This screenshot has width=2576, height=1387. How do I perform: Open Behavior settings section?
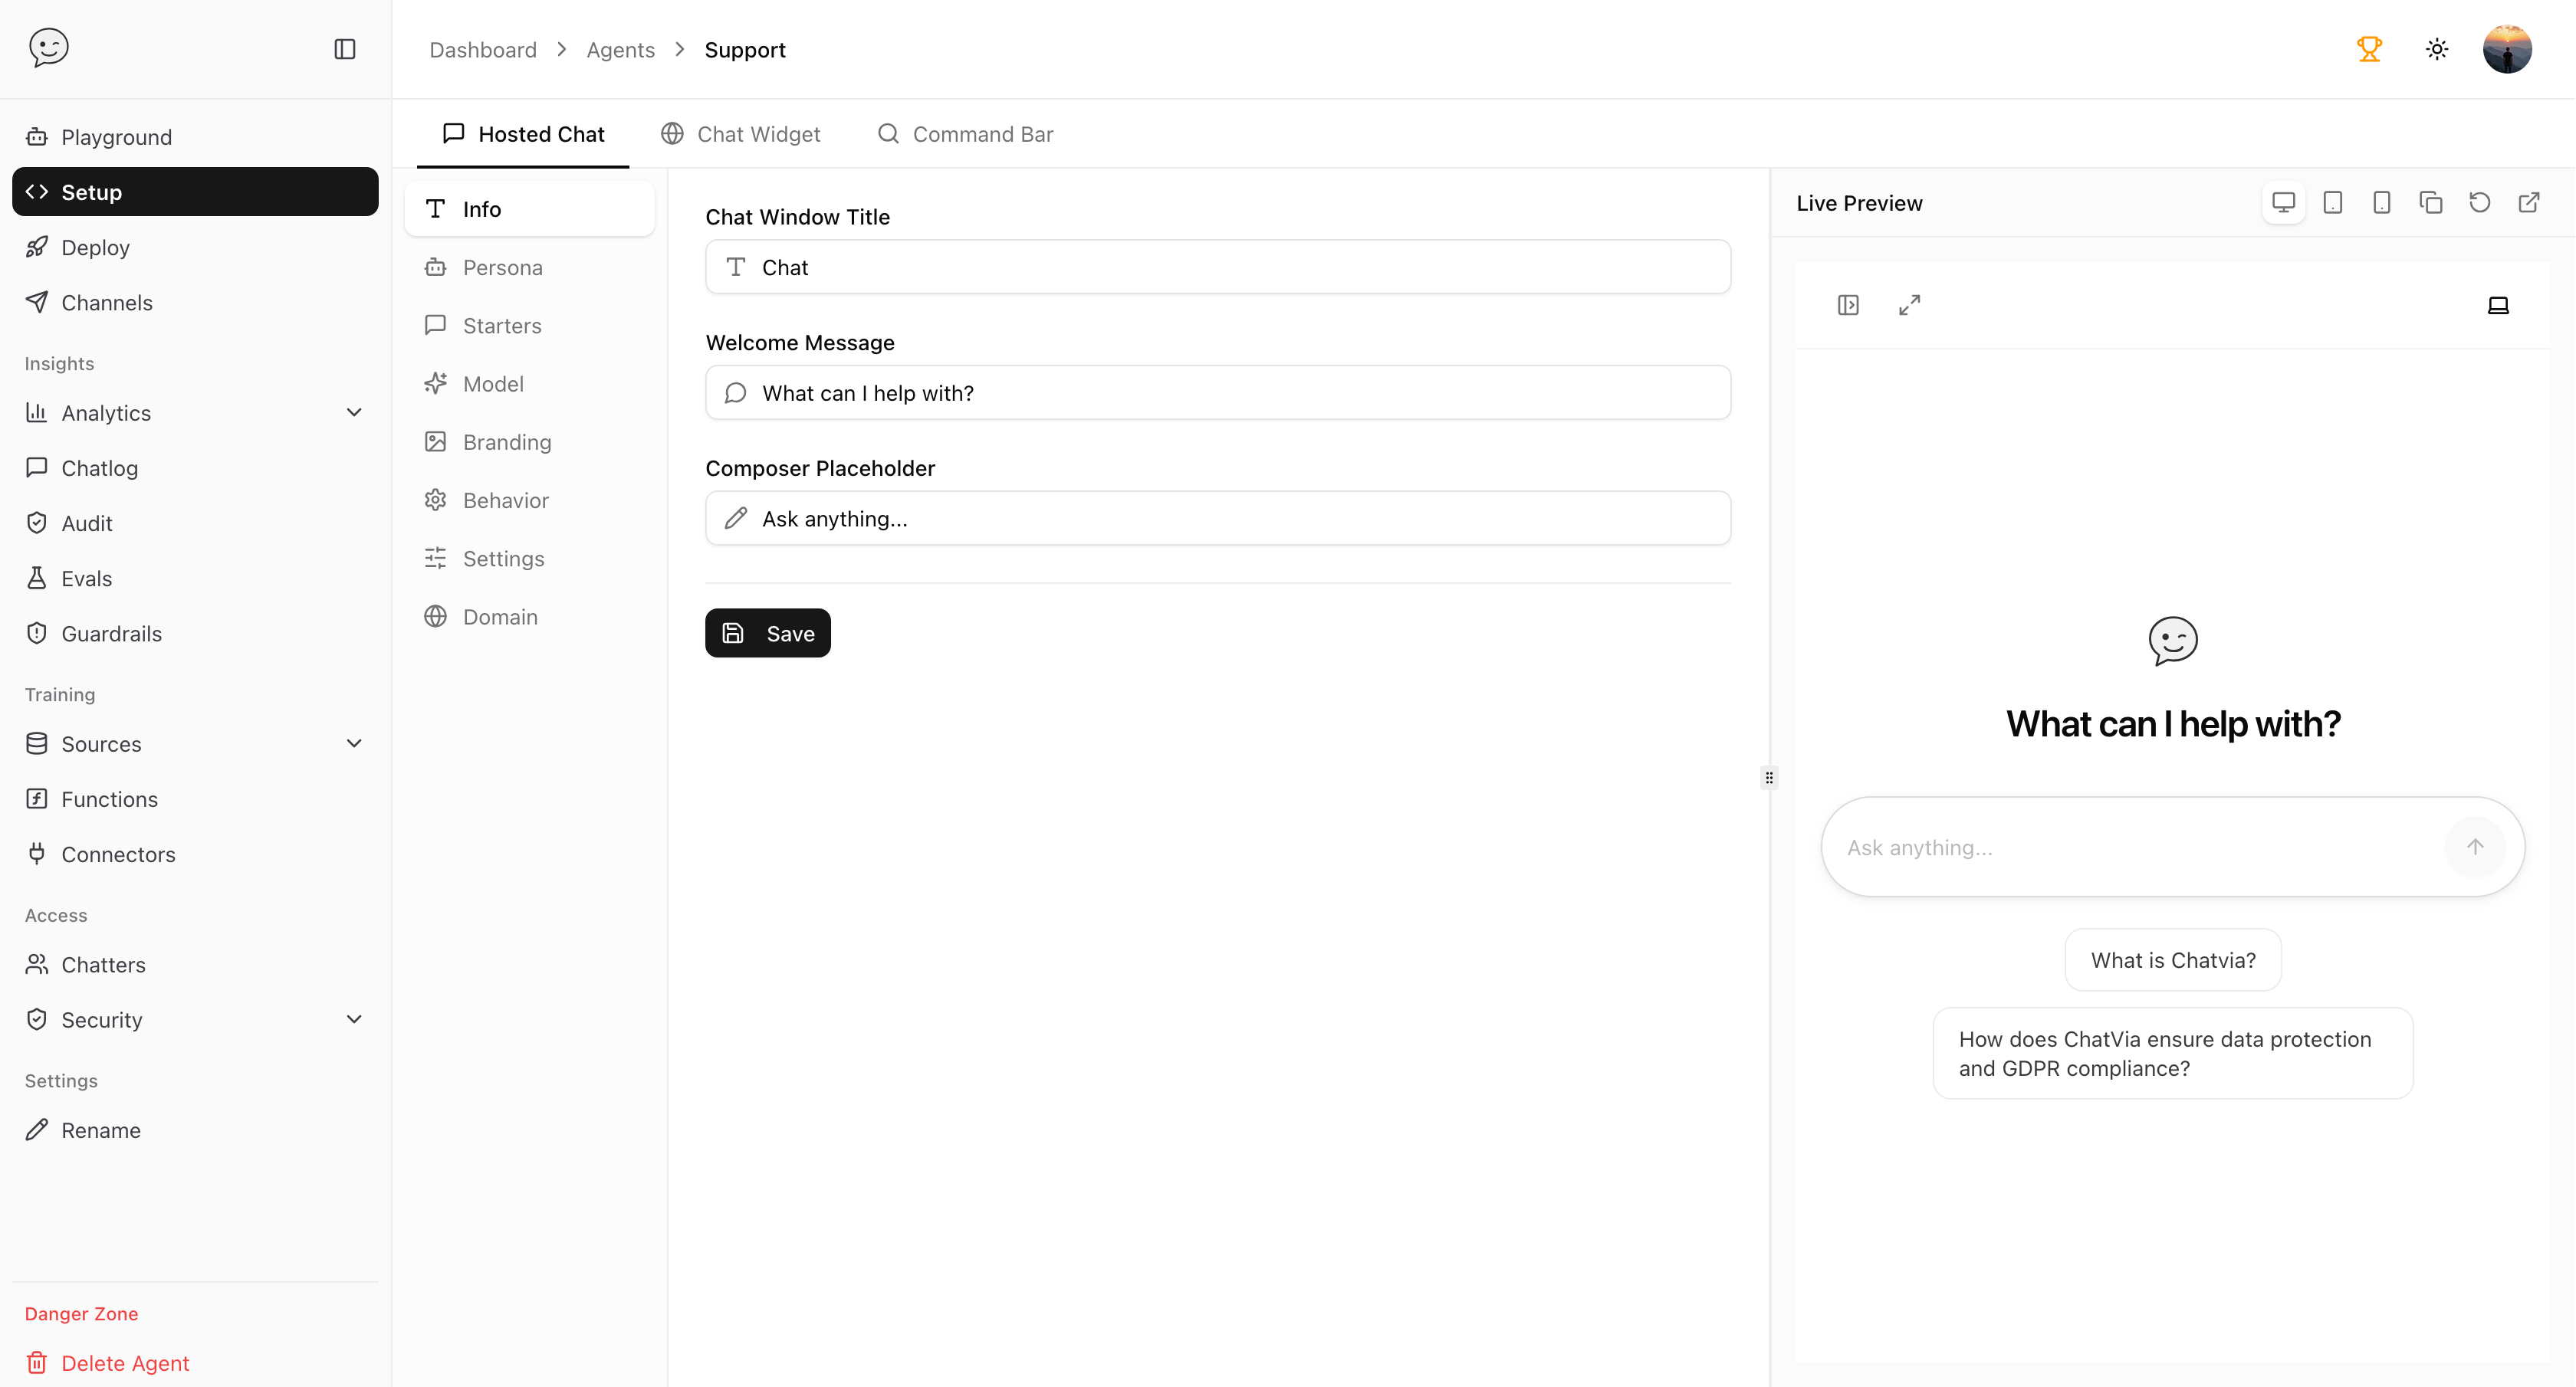pyautogui.click(x=529, y=500)
